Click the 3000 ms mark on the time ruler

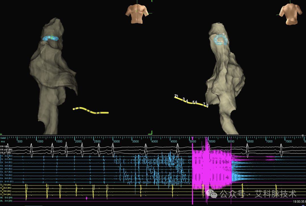[x=116, y=141]
